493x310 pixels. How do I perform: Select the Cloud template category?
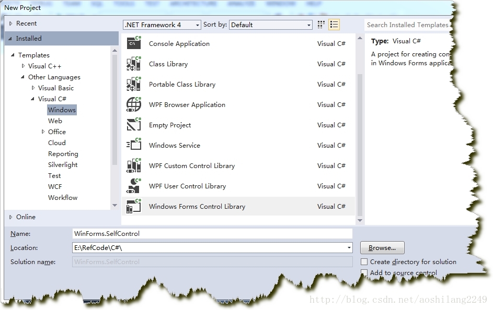click(57, 143)
